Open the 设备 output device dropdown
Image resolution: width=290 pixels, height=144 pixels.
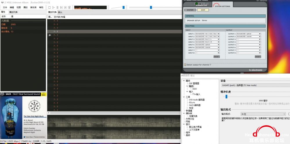click(255, 85)
